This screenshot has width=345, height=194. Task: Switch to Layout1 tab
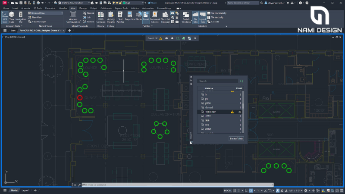click(25, 191)
